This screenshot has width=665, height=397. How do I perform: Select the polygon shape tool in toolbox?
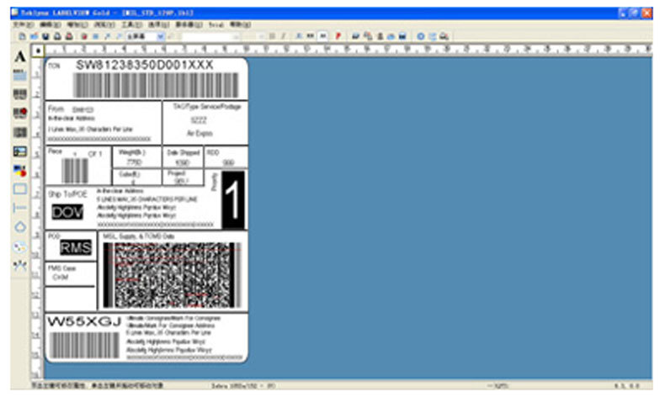(x=20, y=226)
